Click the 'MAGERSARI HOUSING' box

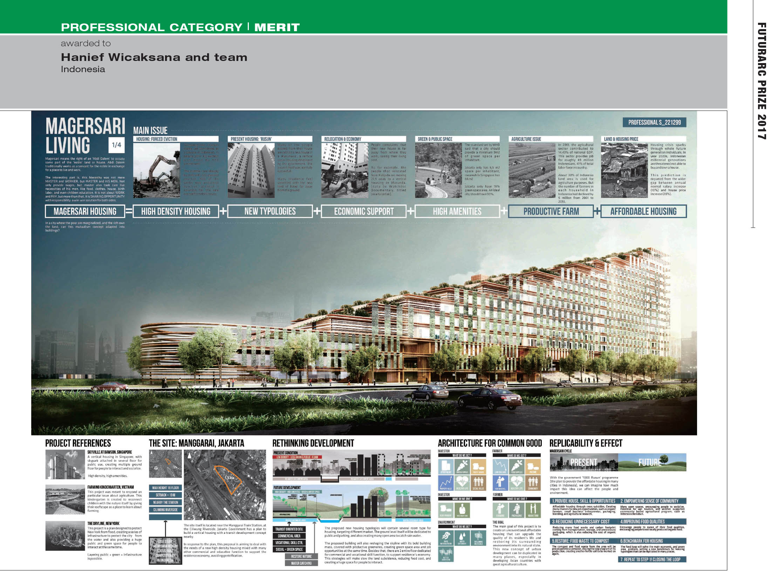(85, 211)
